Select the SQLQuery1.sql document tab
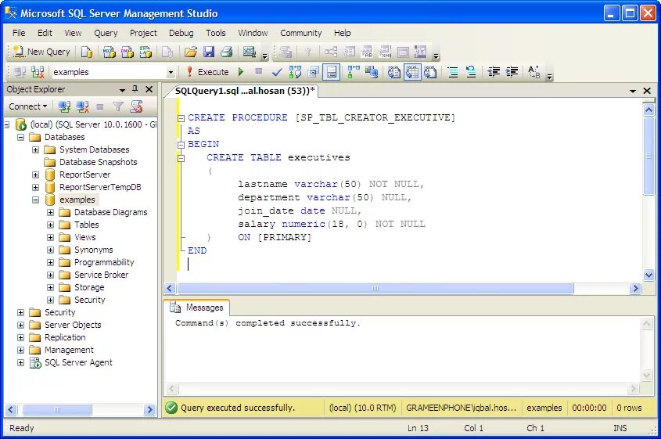The width and height of the screenshot is (661, 439). pos(245,91)
